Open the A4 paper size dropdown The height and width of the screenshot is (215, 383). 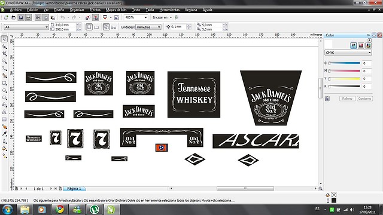[47, 27]
